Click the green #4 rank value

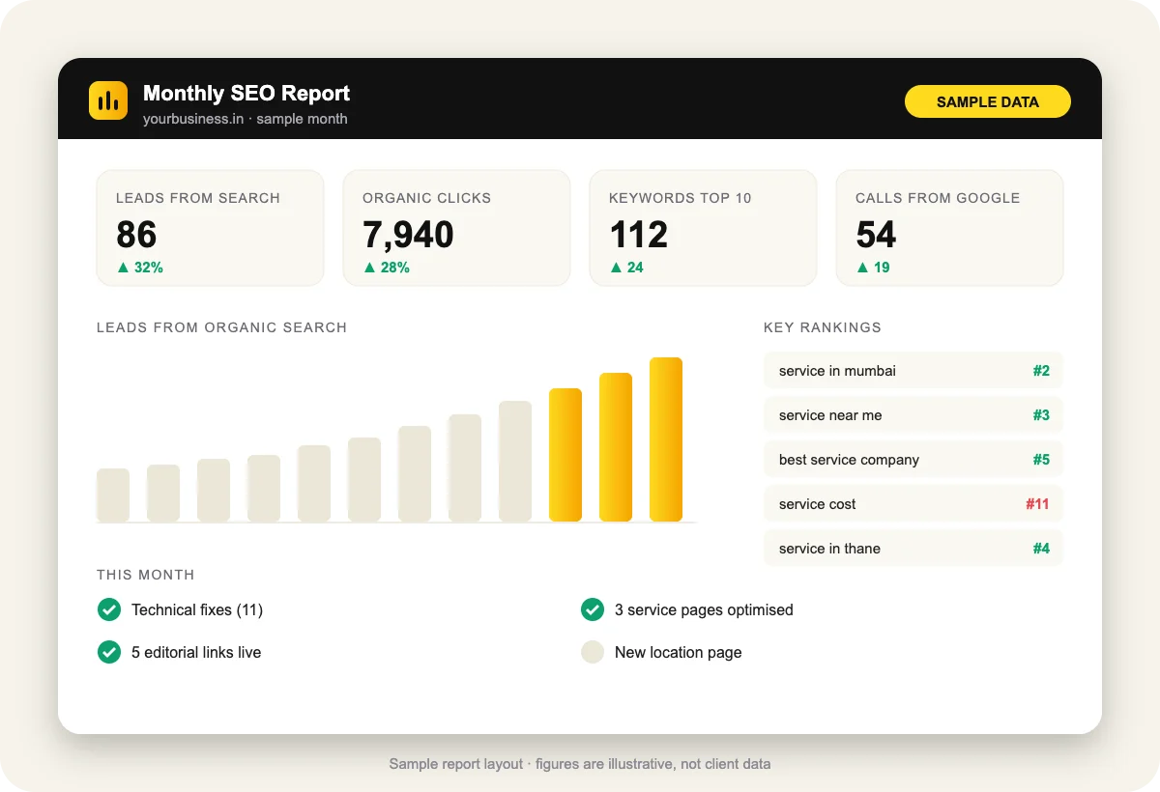point(1040,549)
